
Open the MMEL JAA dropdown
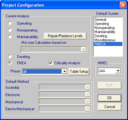[x=118, y=71]
